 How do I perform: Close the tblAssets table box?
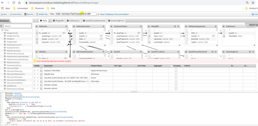[66, 26]
